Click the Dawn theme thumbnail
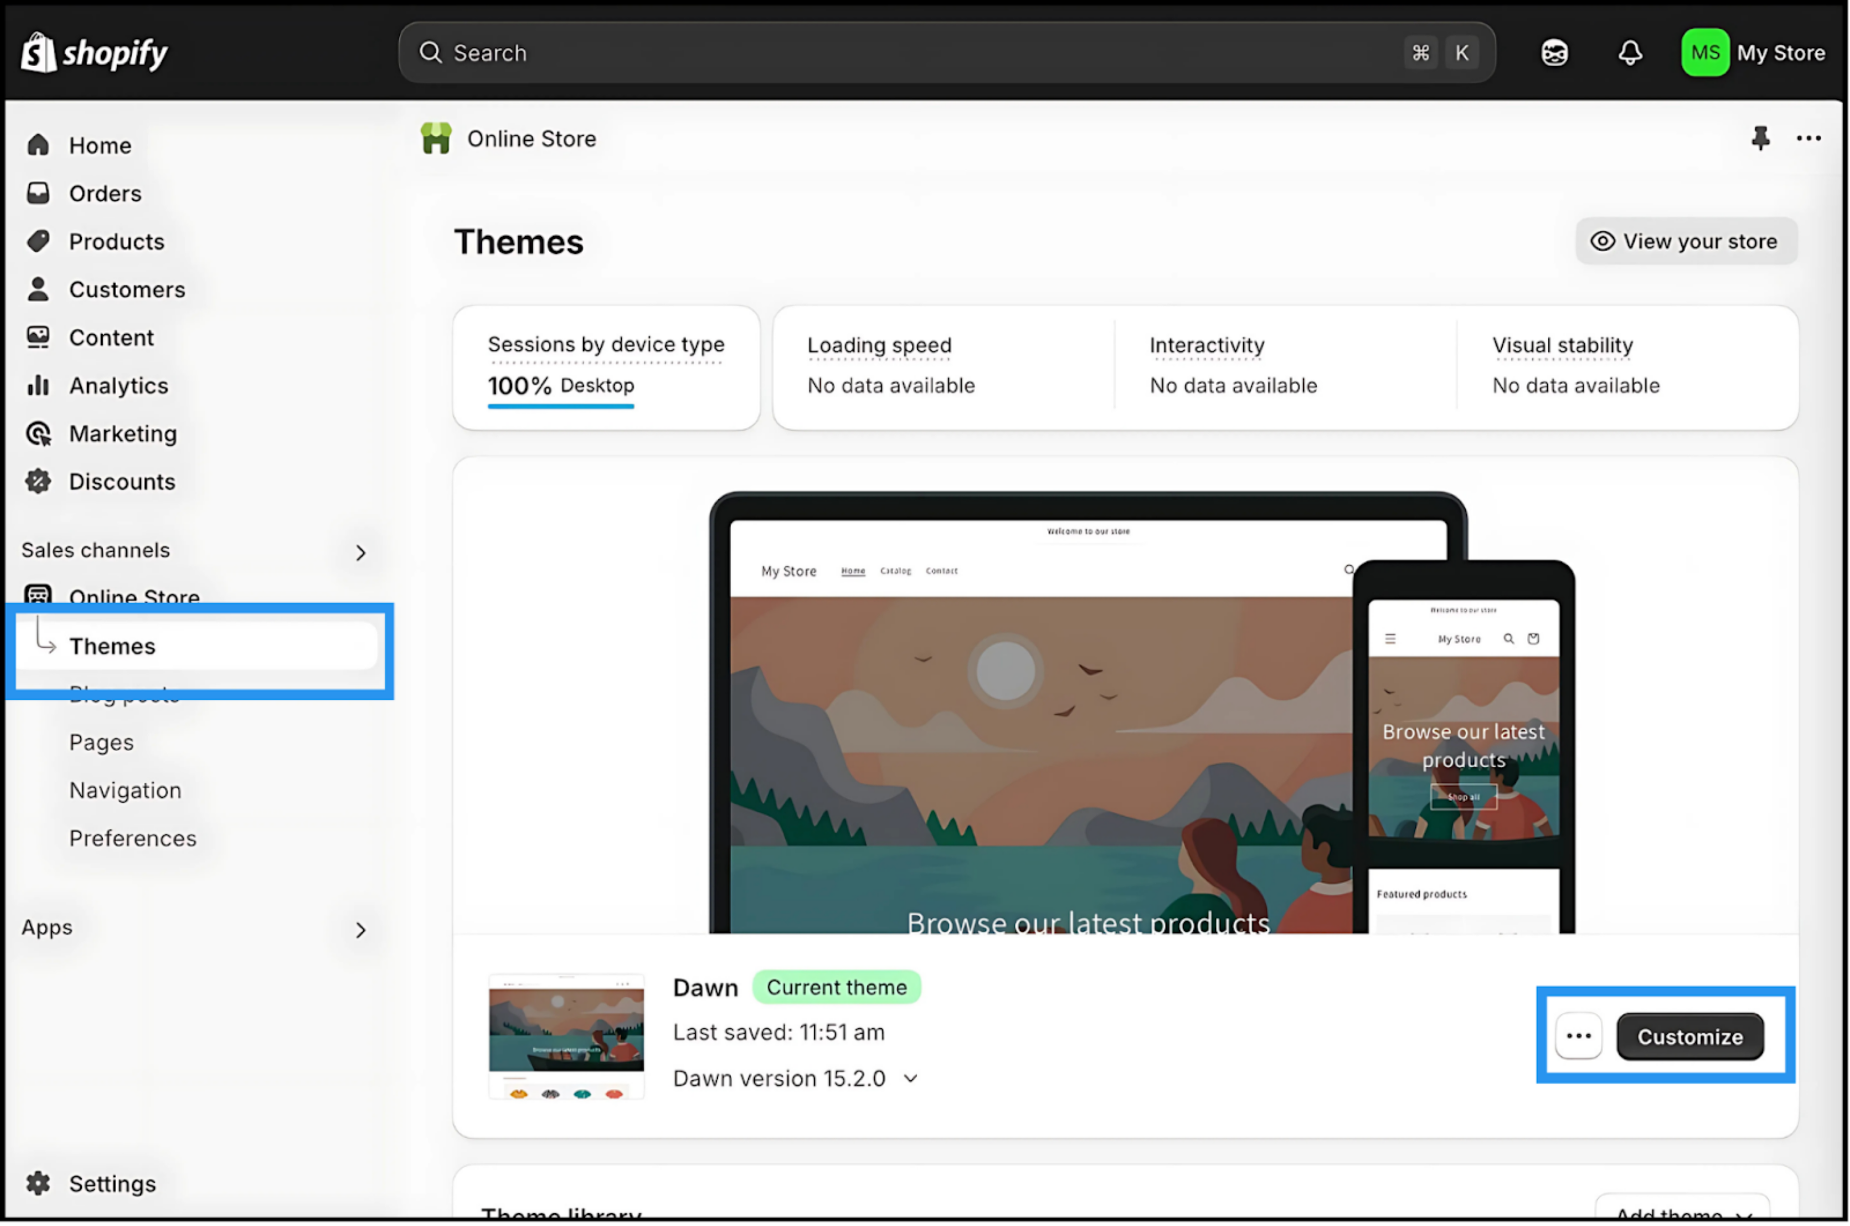This screenshot has height=1226, width=1850. coord(566,1037)
